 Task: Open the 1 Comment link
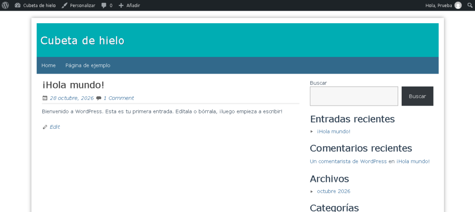pyautogui.click(x=118, y=98)
